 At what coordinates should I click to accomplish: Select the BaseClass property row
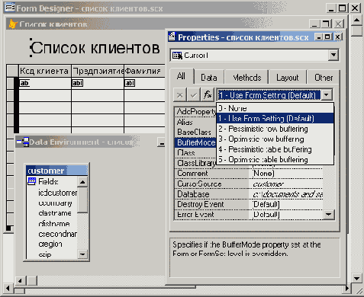click(x=195, y=133)
